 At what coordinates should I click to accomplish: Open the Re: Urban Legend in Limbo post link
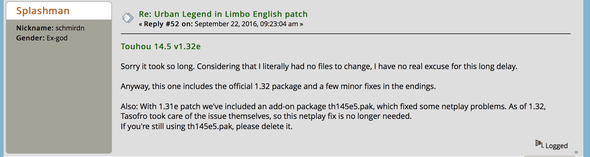tap(223, 14)
